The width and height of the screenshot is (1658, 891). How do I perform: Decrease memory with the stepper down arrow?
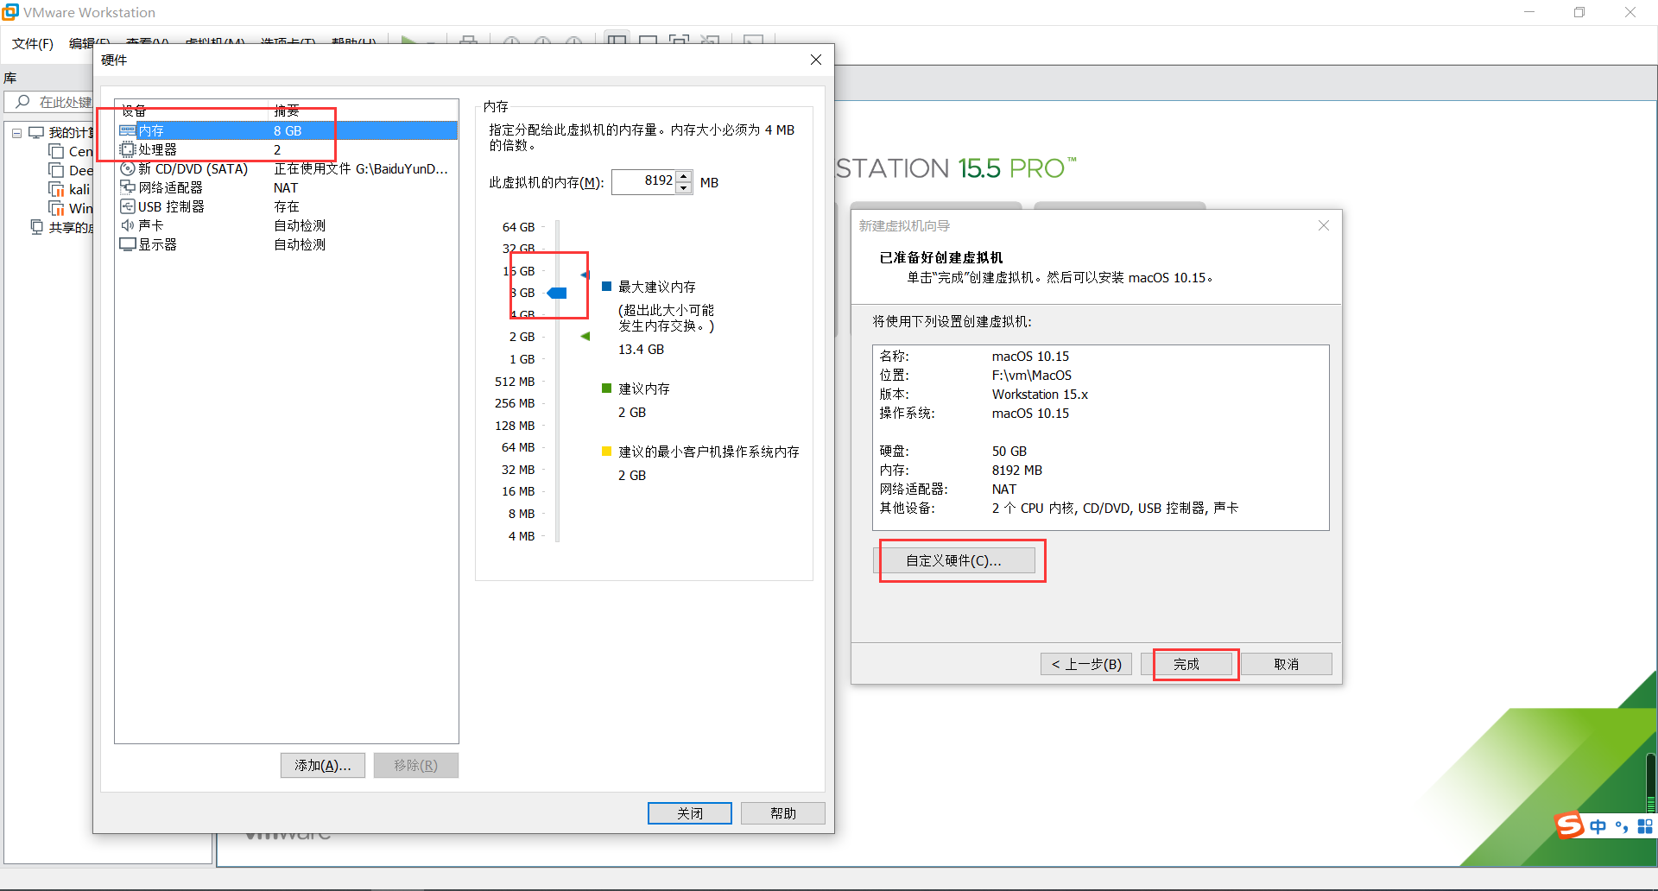(x=684, y=187)
